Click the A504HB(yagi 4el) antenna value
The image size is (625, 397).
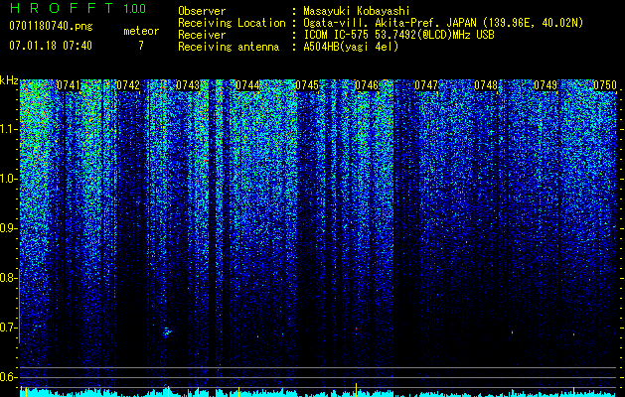tap(351, 47)
